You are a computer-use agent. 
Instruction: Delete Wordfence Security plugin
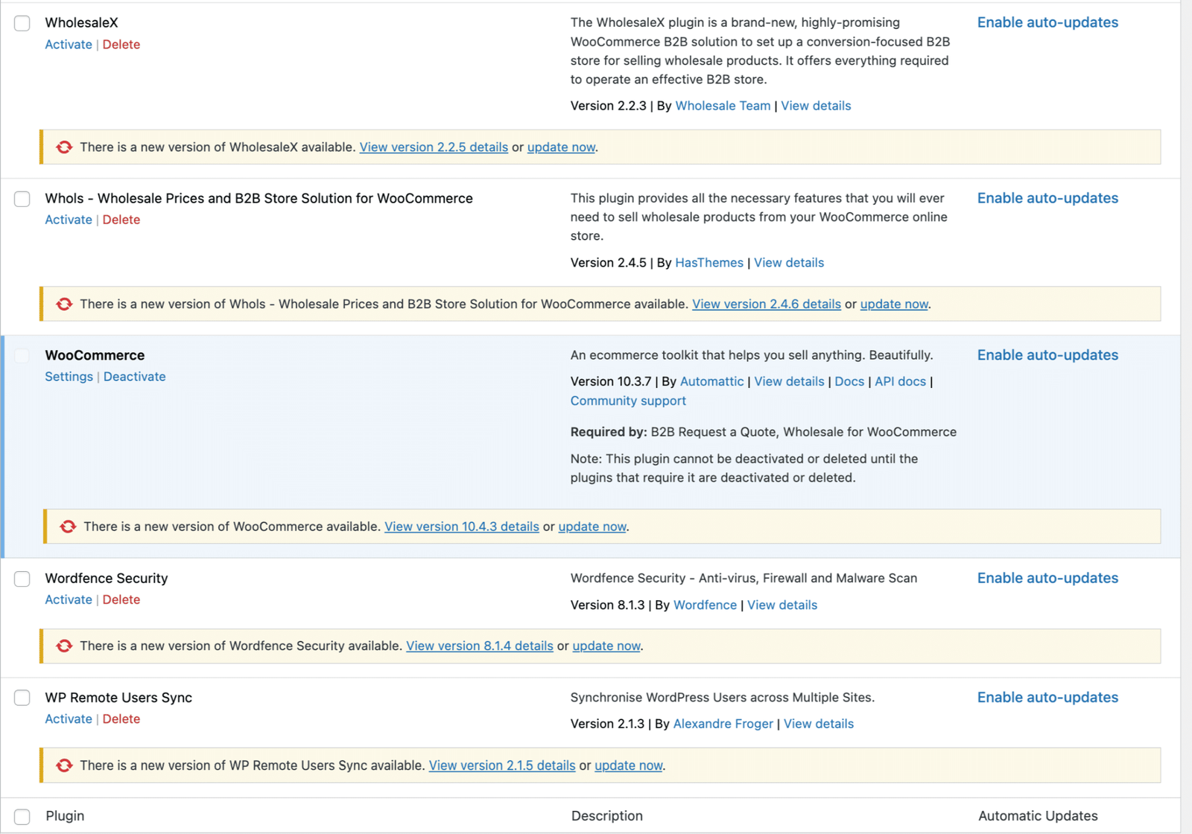click(x=121, y=599)
